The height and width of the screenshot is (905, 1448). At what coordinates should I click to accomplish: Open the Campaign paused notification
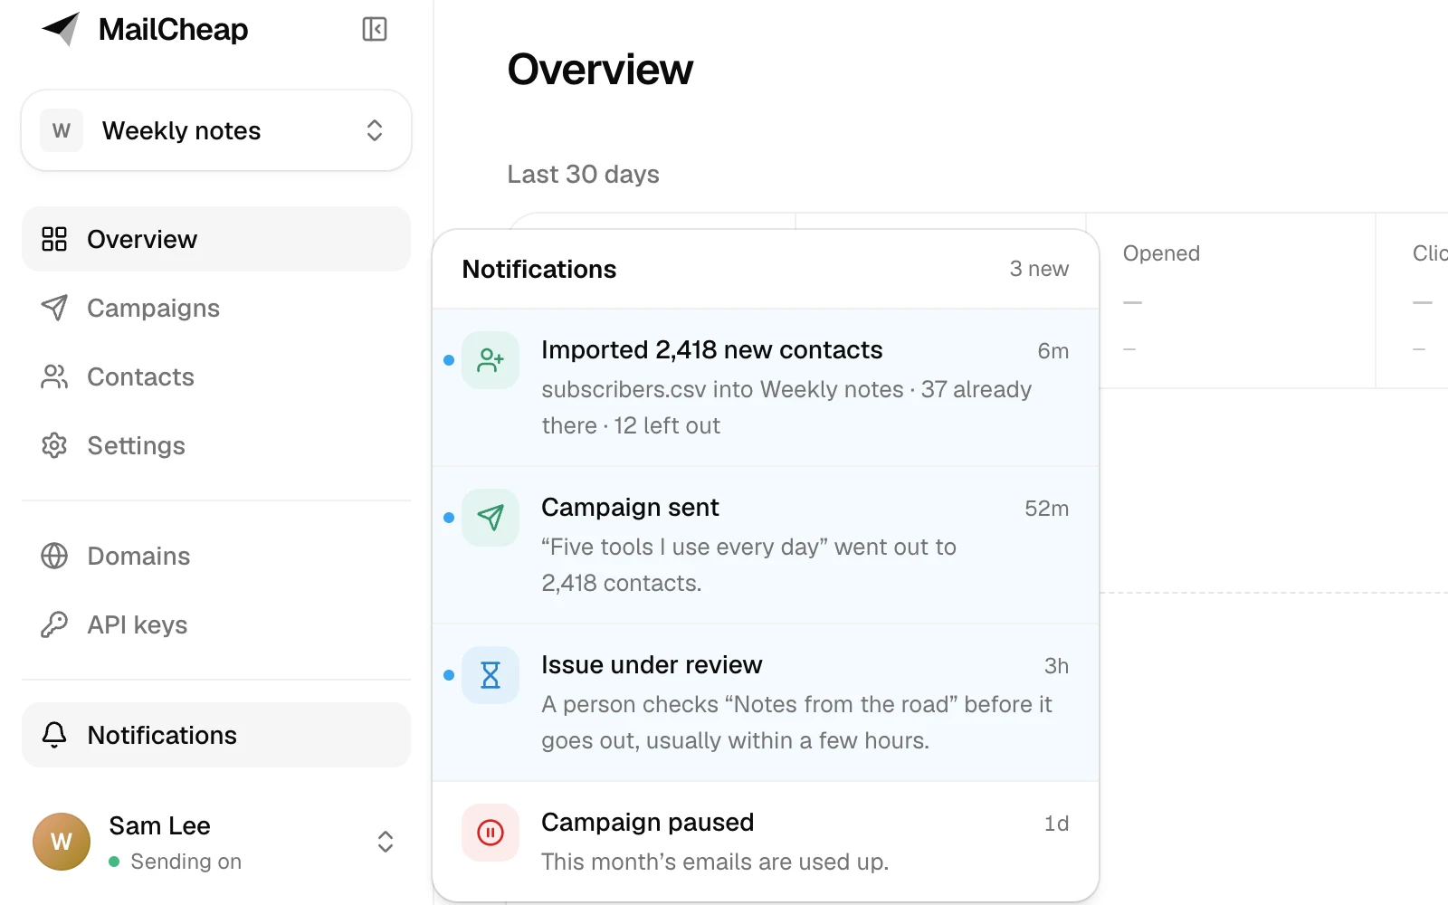[766, 842]
